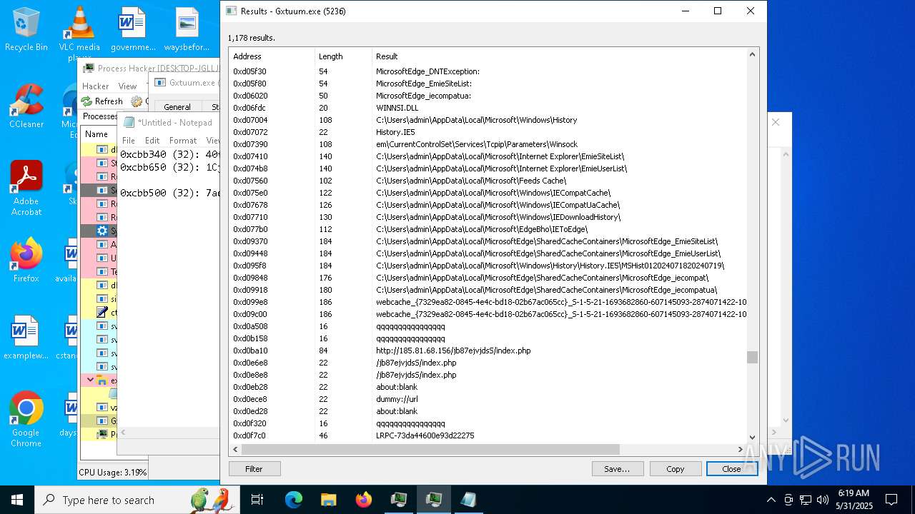Open waysbefor file on desktop
Image resolution: width=915 pixels, height=514 pixels.
pyautogui.click(x=187, y=30)
